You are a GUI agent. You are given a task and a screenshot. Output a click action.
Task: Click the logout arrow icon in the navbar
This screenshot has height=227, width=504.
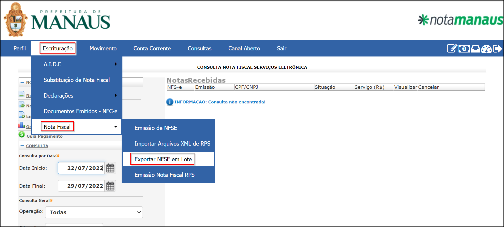tap(497, 49)
